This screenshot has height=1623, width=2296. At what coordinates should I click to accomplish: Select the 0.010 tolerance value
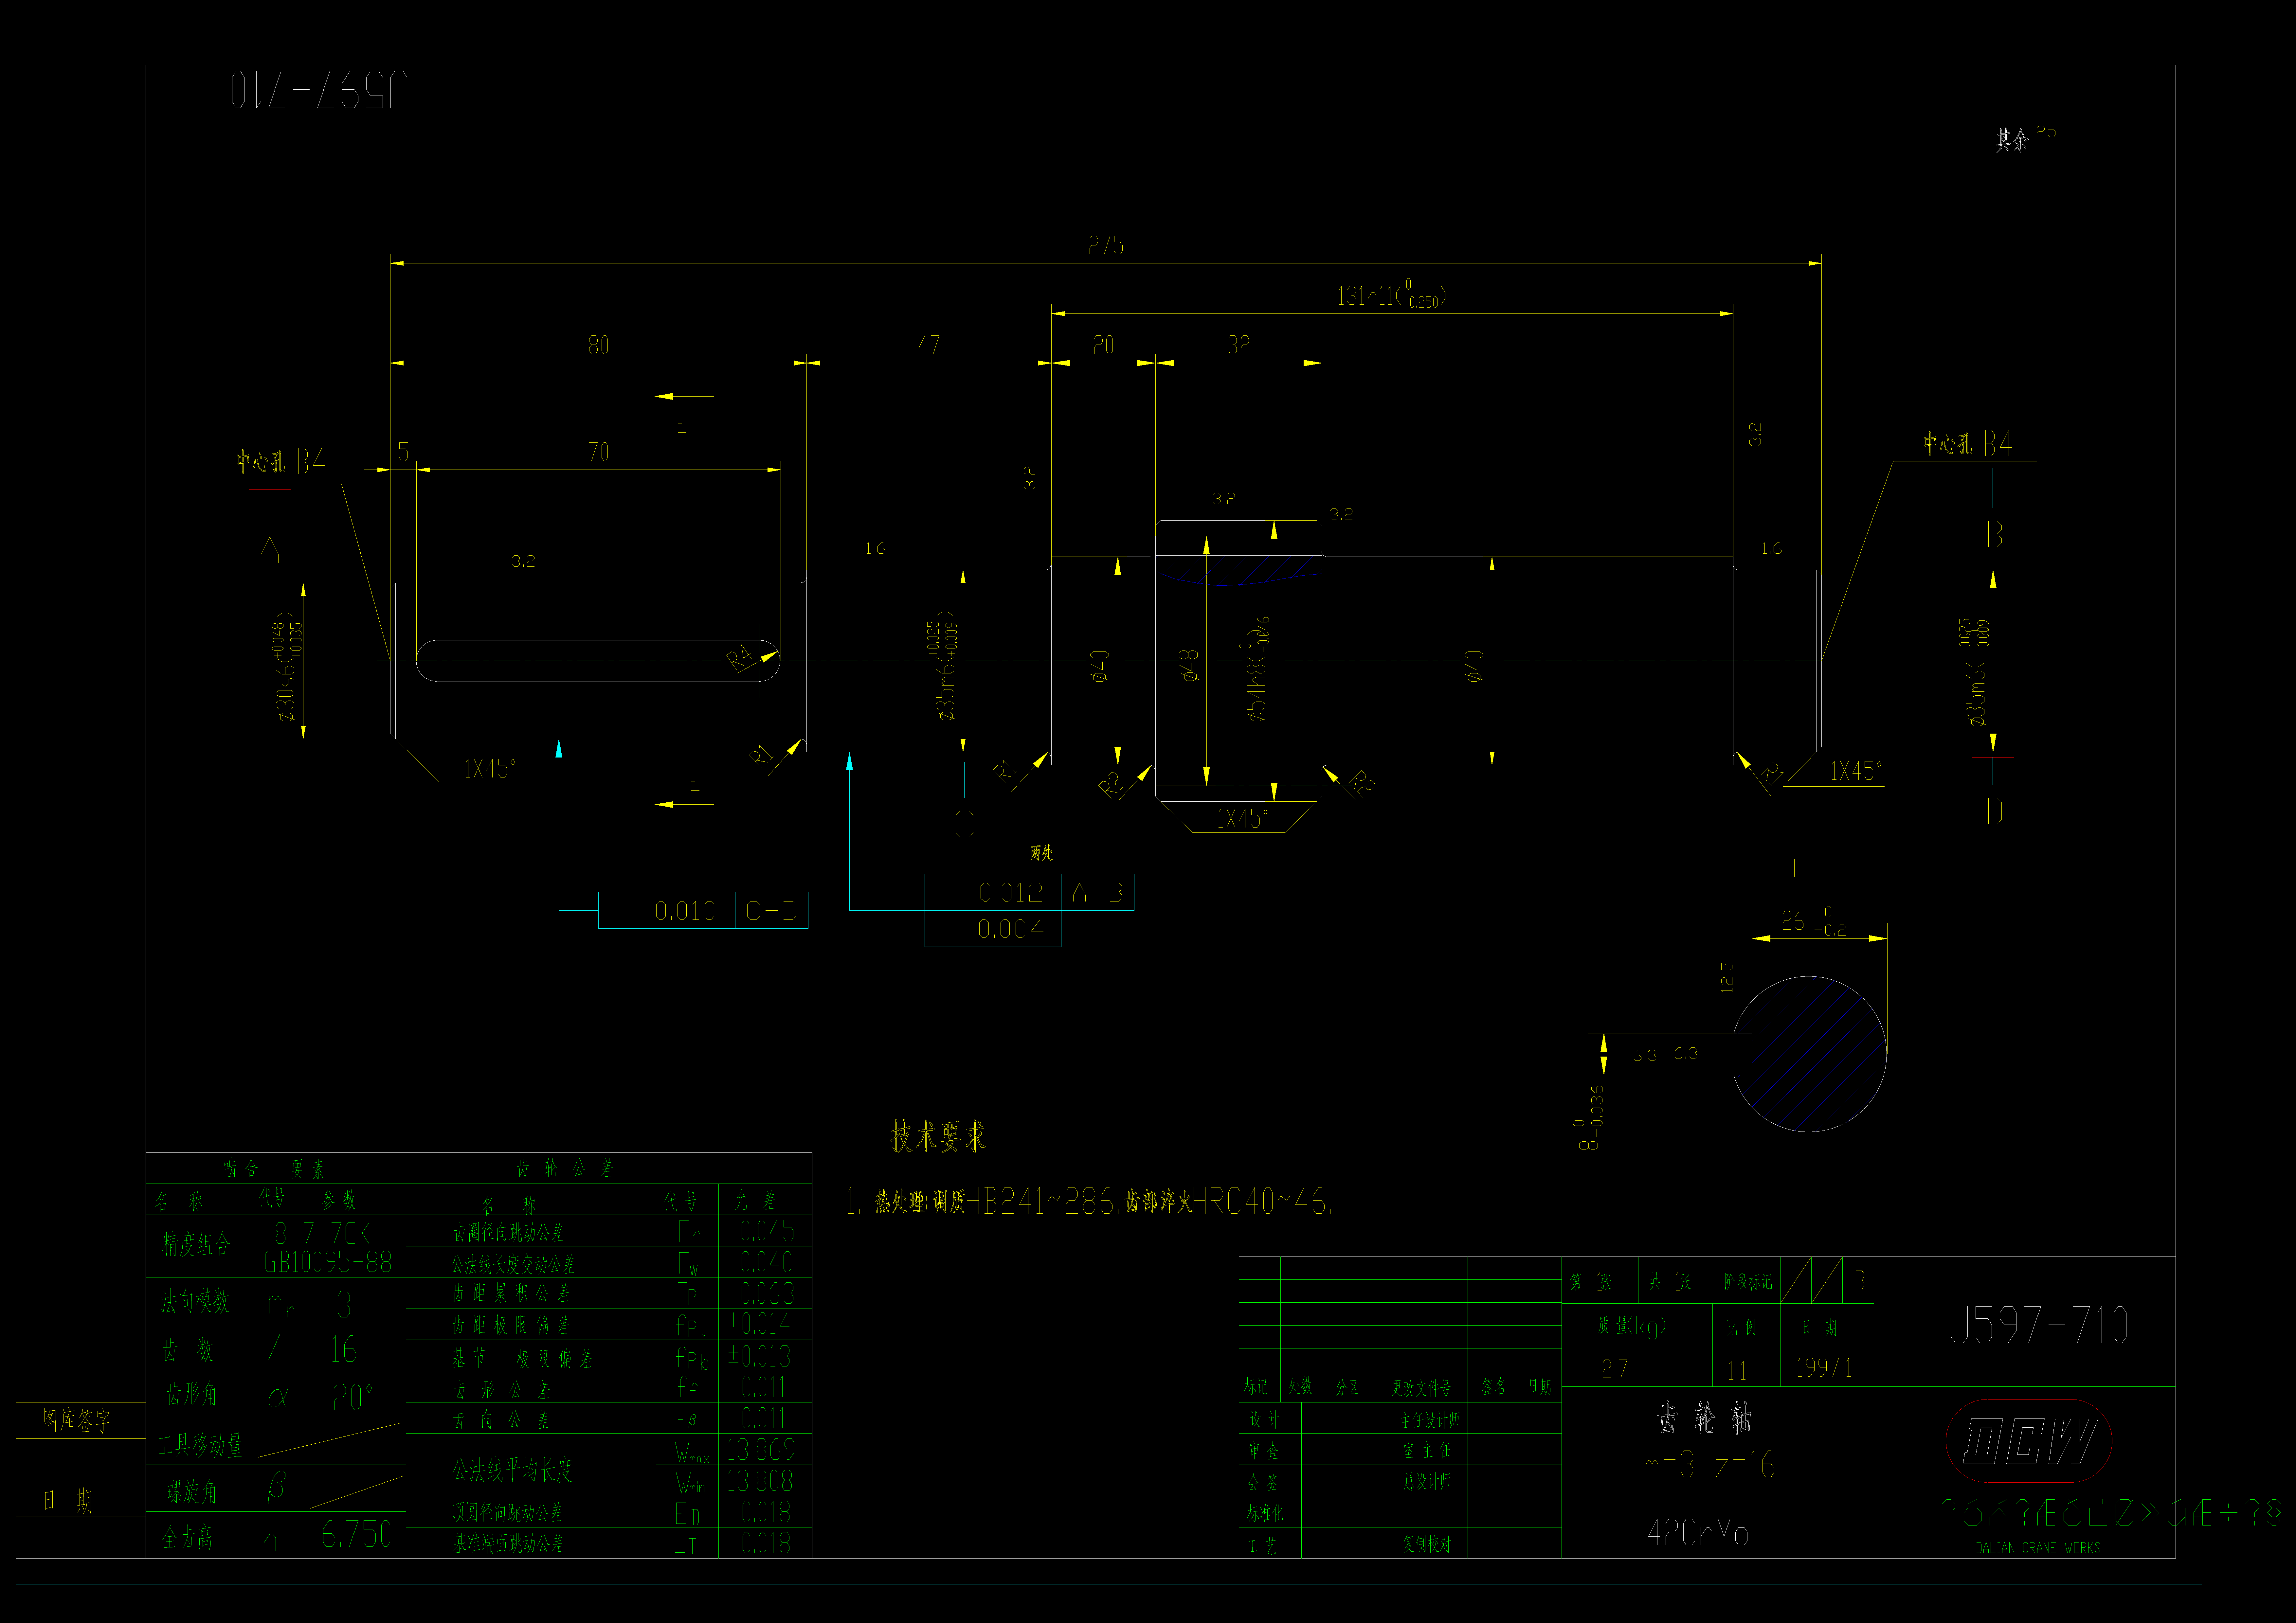click(685, 911)
